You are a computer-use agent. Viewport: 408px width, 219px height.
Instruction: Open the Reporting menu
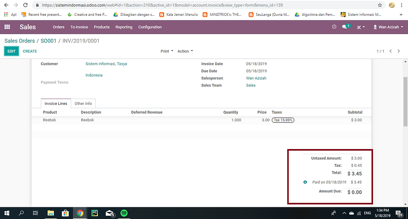pyautogui.click(x=124, y=27)
